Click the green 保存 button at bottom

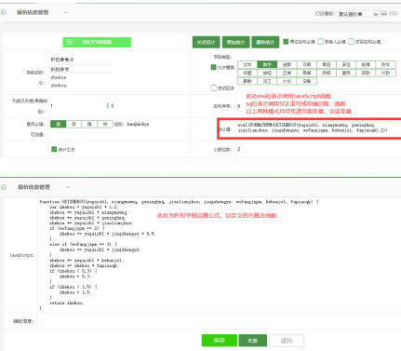click(220, 341)
